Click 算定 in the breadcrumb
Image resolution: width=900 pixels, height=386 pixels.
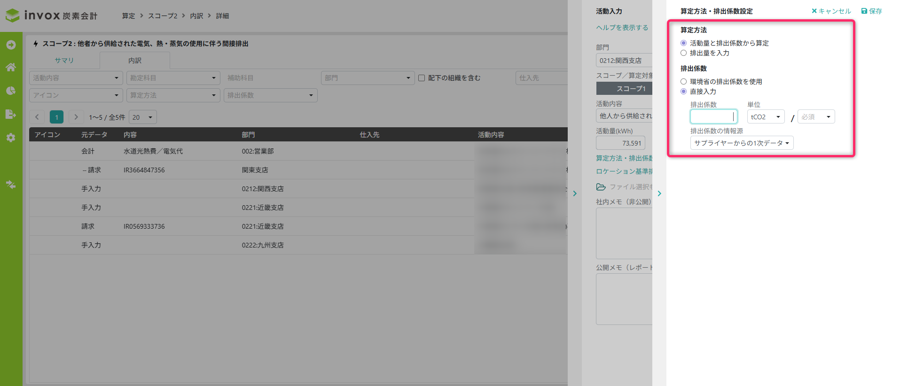[x=128, y=16]
